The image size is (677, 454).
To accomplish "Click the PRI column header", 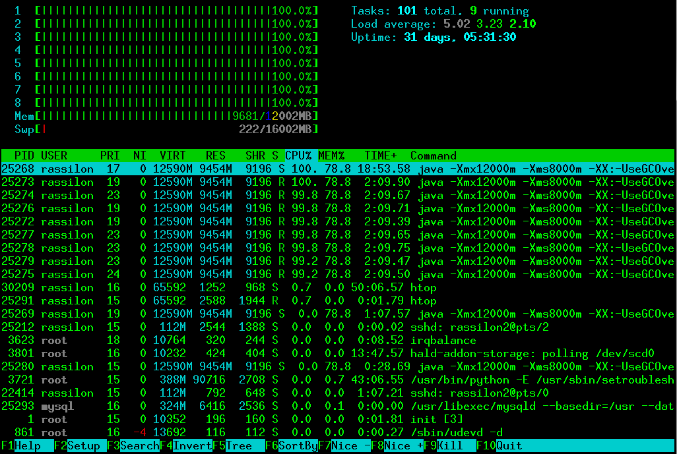I will coord(110,156).
